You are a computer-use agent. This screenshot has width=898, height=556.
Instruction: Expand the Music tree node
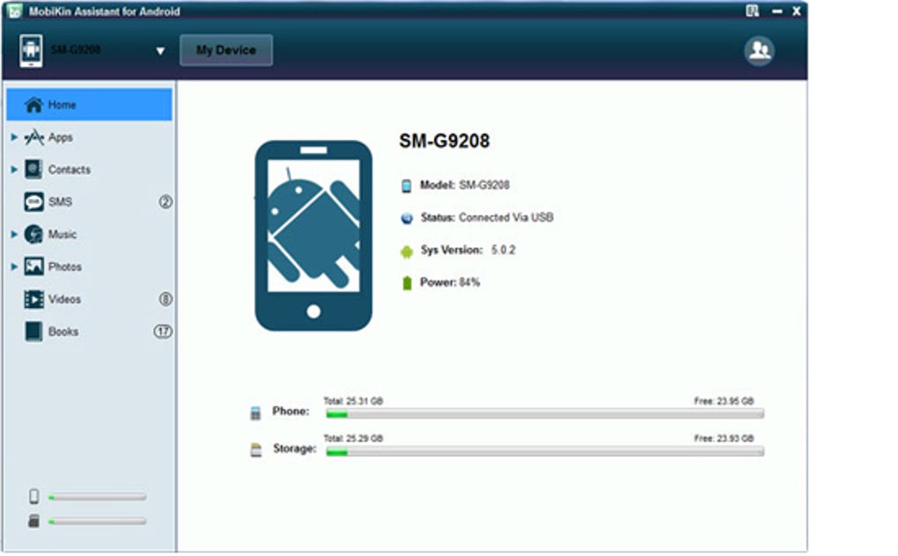[x=14, y=235]
